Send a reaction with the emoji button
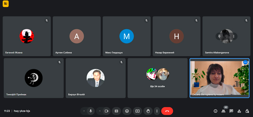 pyautogui.click(x=127, y=111)
